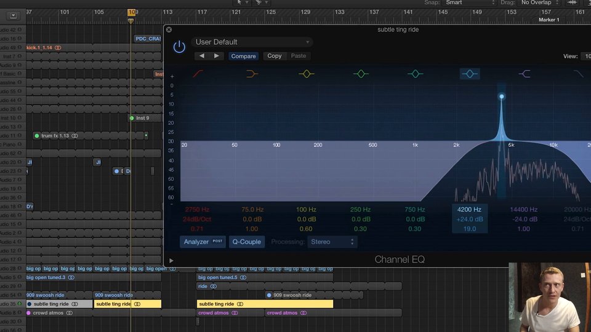Click the Compare button
The height and width of the screenshot is (332, 591).
[243, 56]
